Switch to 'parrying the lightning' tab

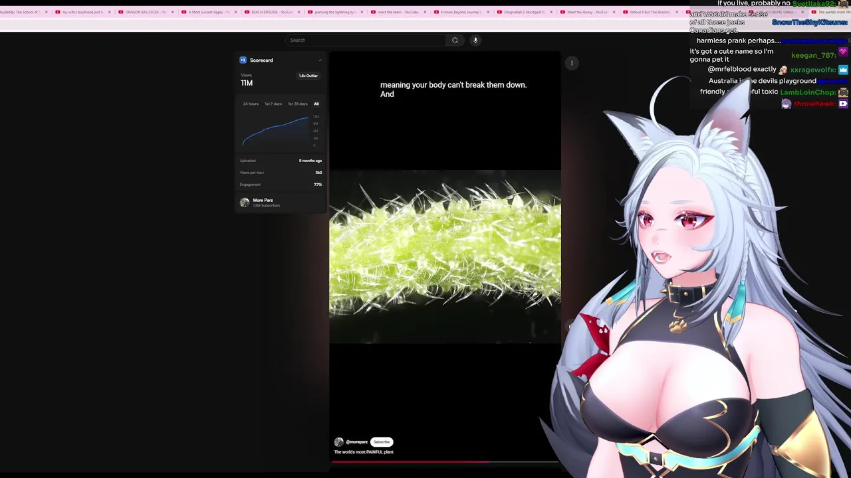click(335, 12)
